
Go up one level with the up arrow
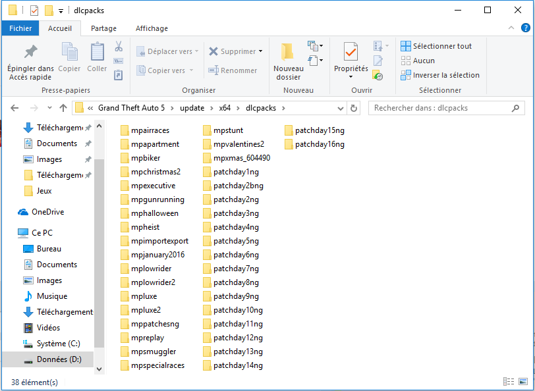pyautogui.click(x=63, y=108)
